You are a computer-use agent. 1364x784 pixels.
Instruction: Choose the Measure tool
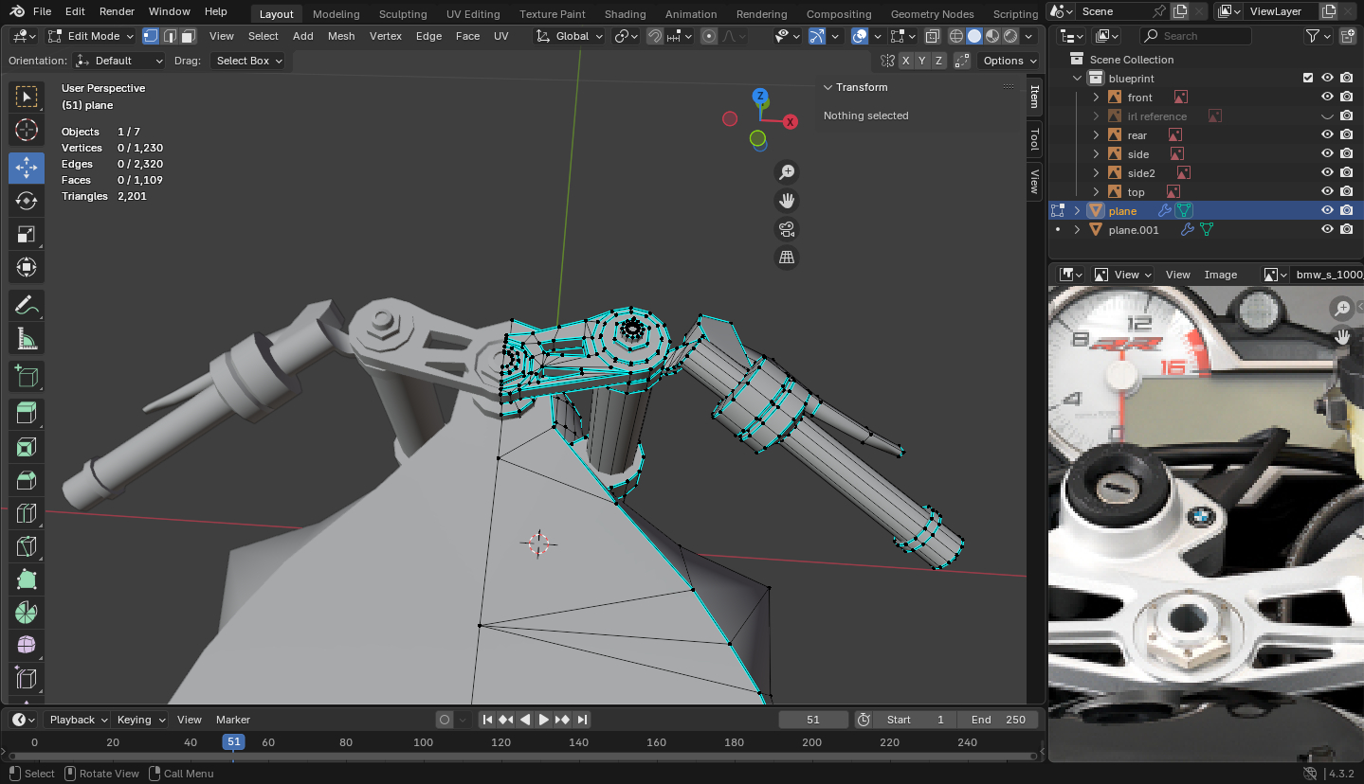[27, 339]
